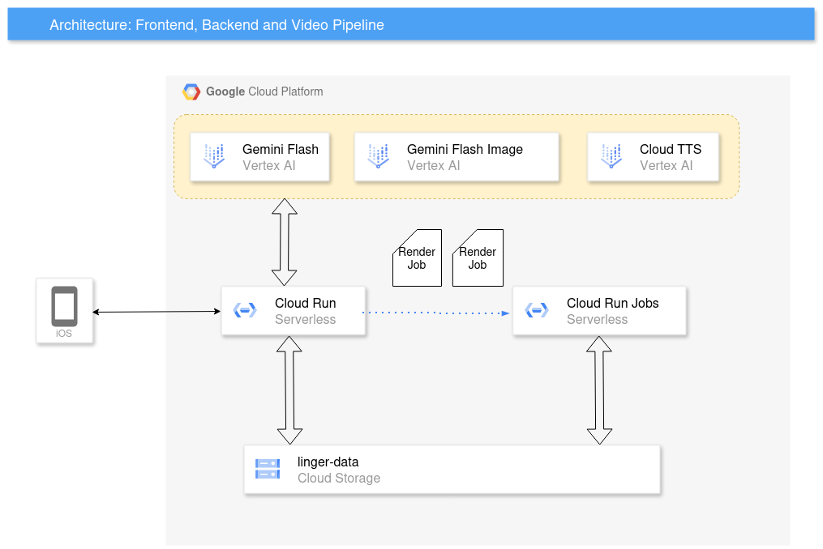Click the iOS phone device icon
The width and height of the screenshot is (823, 549).
(x=65, y=306)
